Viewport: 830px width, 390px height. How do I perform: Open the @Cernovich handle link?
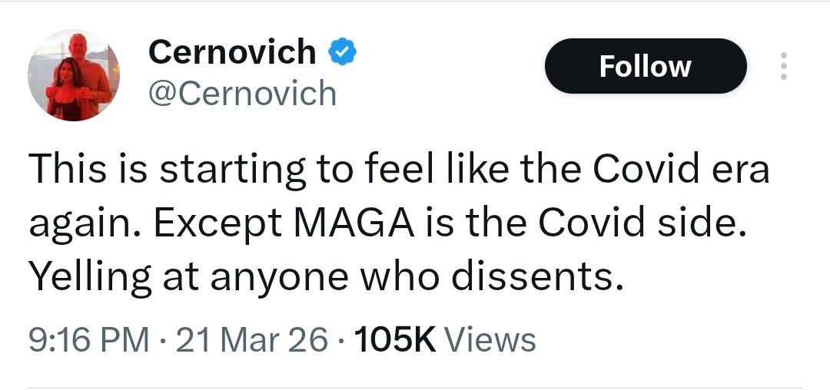pos(241,94)
